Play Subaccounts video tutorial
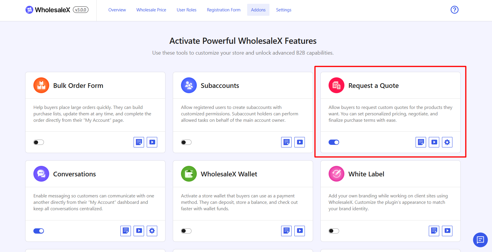This screenshot has height=252, width=492. [x=300, y=142]
